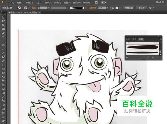This screenshot has height=124, width=167.
Task: Open Bridge from the menu bar icon
Action: (x=97, y=2)
